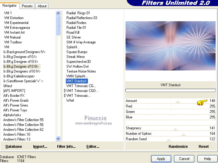Select Square Bumps filter
This screenshot has height=163, width=218.
pyautogui.click(x=77, y=52)
